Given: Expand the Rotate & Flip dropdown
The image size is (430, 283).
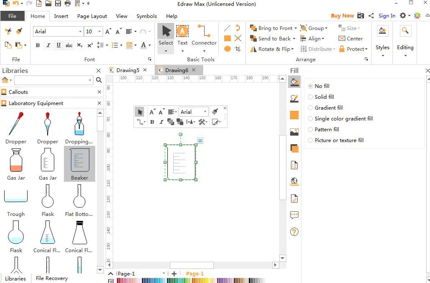Looking at the screenshot, I should [x=293, y=49].
